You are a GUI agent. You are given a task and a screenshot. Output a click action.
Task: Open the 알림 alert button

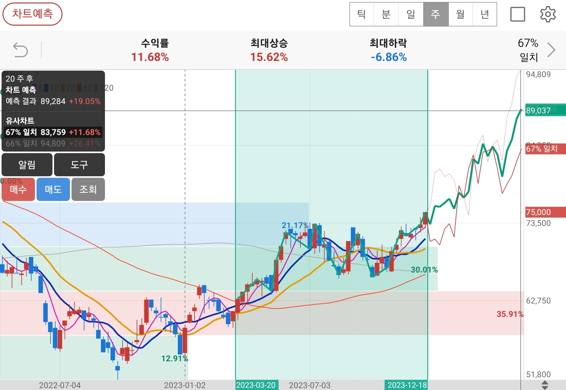point(27,165)
